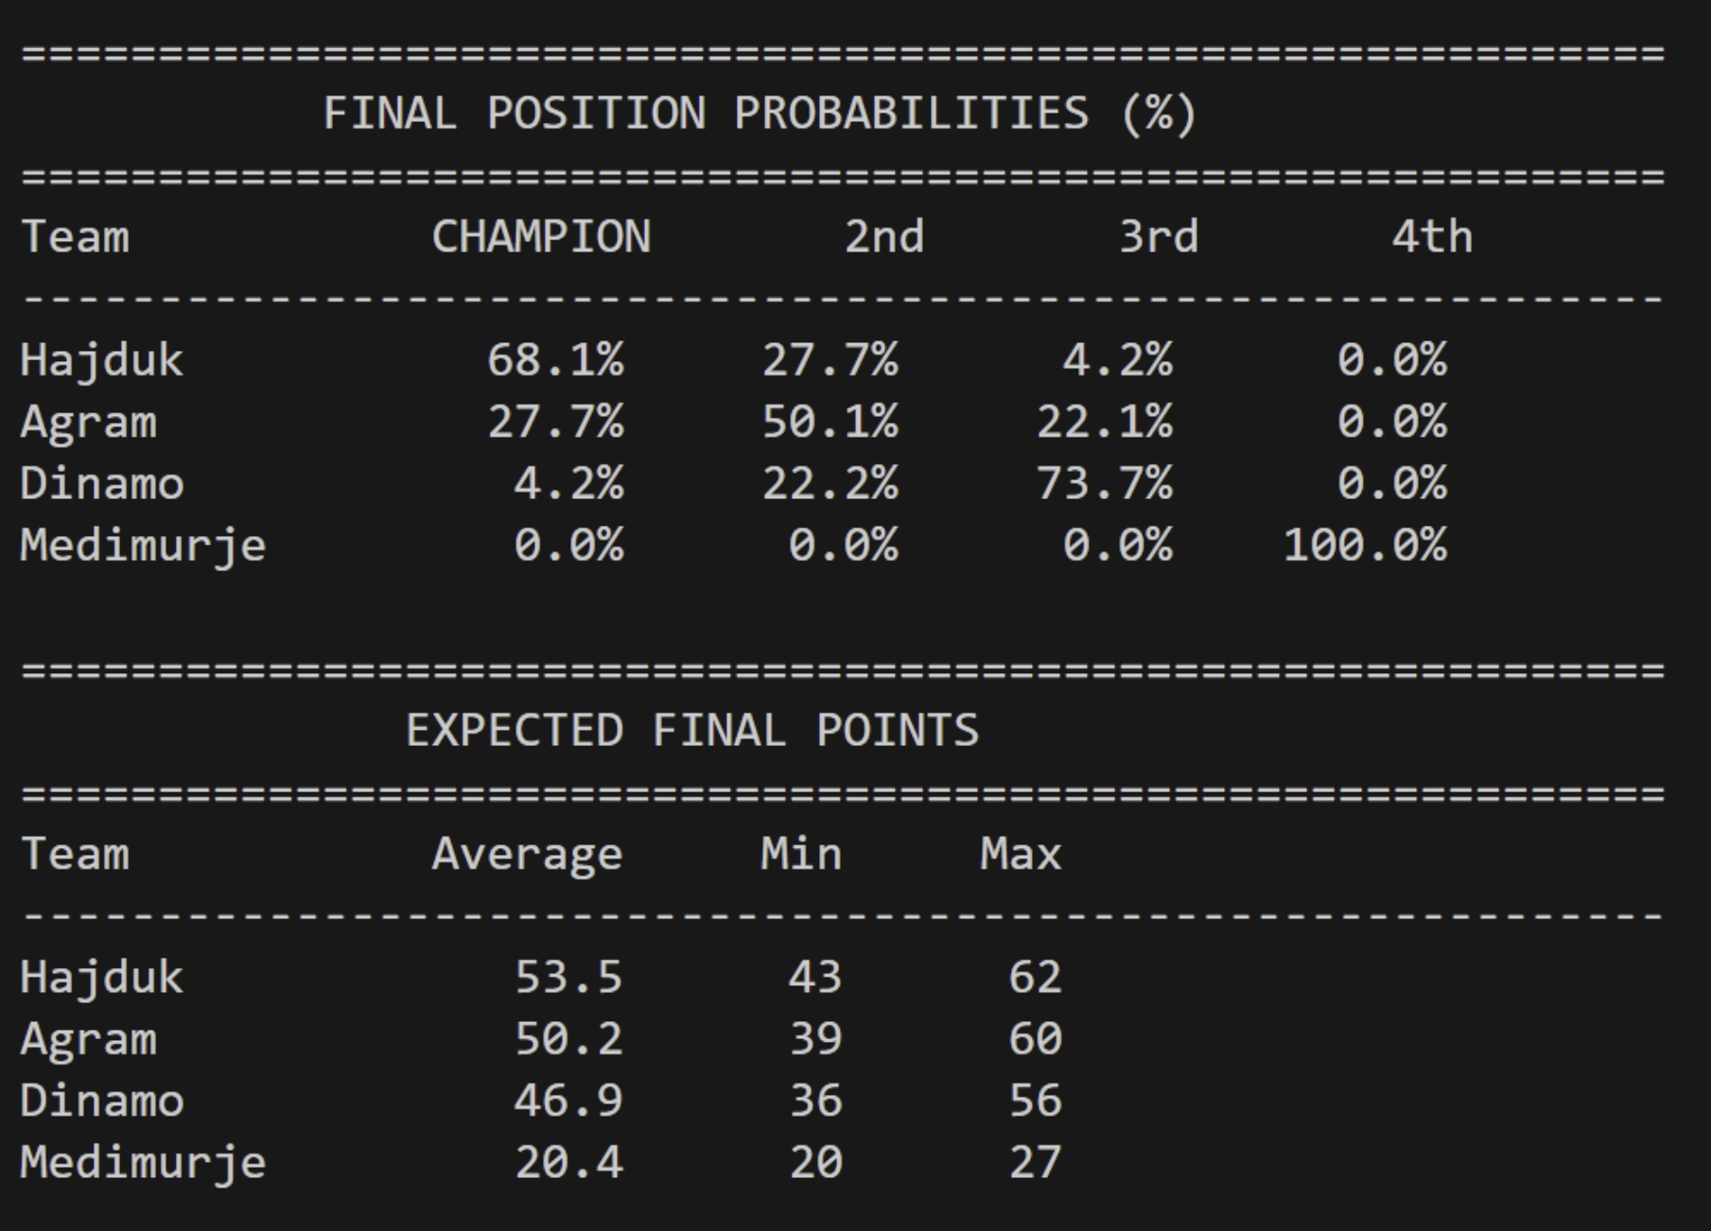Click the Agram name in the probabilities table
The image size is (1711, 1231).
tap(88, 423)
